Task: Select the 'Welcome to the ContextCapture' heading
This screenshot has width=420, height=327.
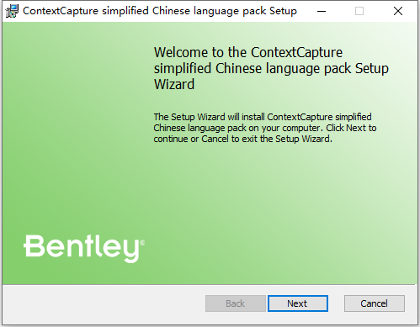Action: [271, 68]
